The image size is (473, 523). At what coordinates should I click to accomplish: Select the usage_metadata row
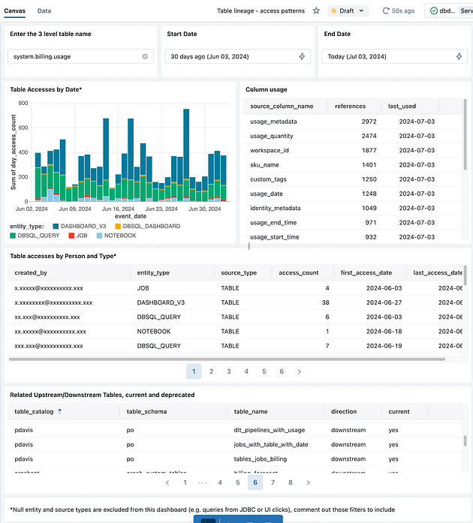click(353, 122)
